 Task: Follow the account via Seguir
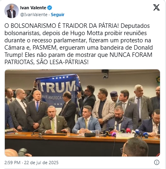click(58, 15)
